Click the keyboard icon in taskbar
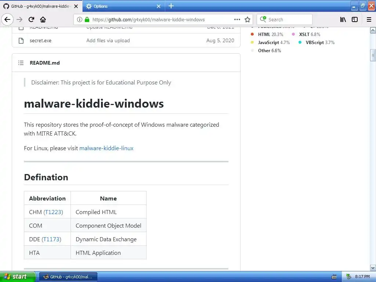 (334, 277)
